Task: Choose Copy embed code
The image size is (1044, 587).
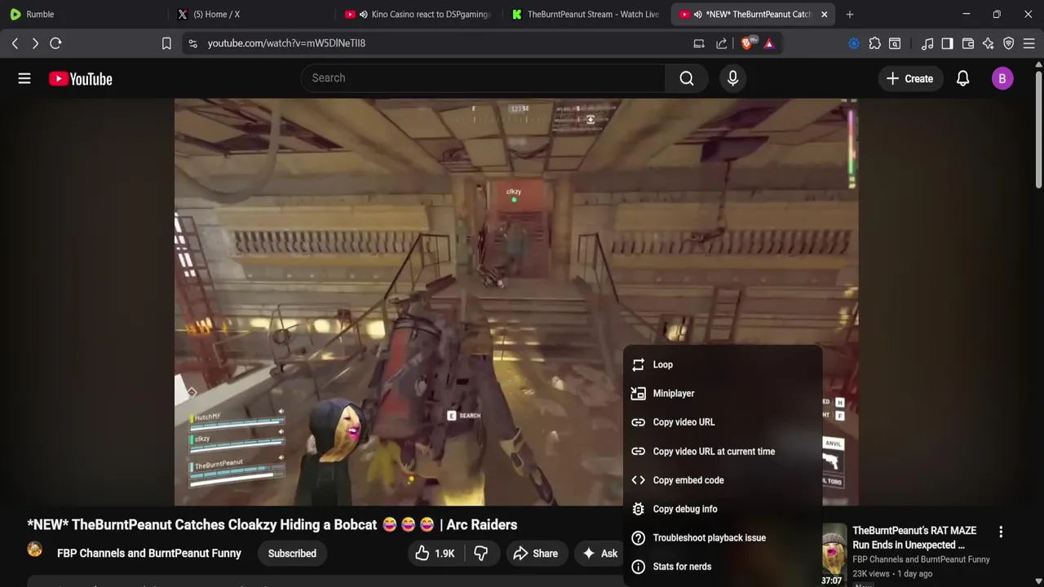Action: tap(723, 480)
